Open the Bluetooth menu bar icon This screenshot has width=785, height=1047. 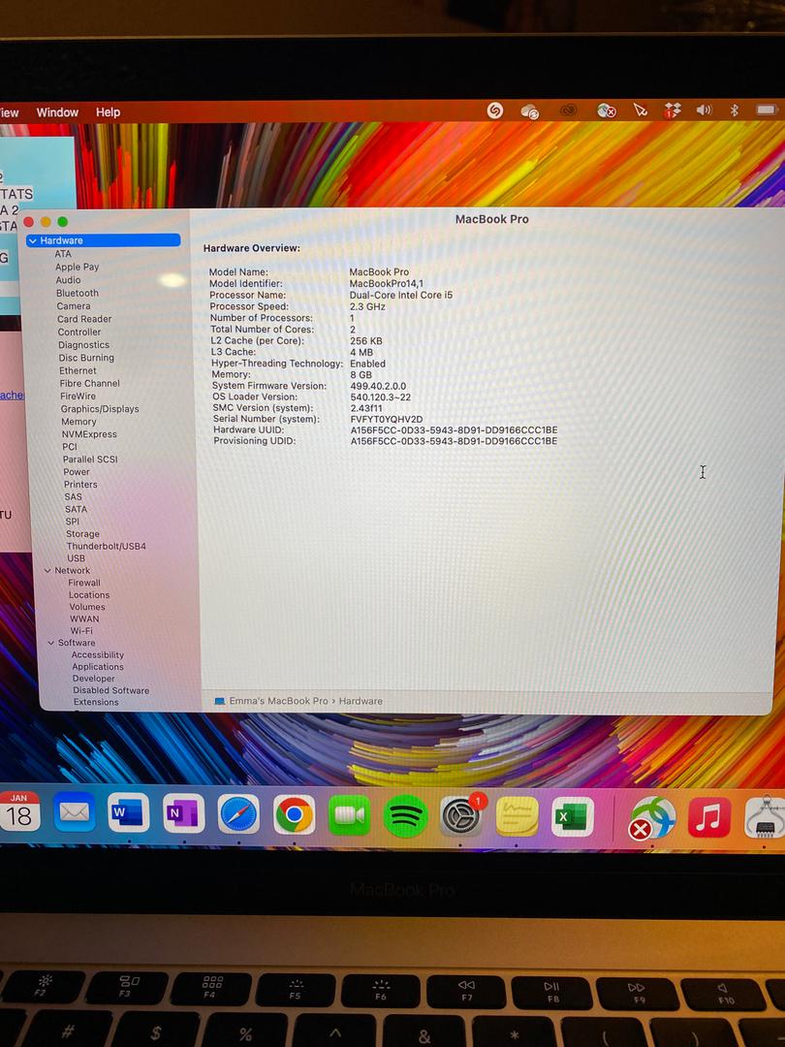tap(735, 111)
